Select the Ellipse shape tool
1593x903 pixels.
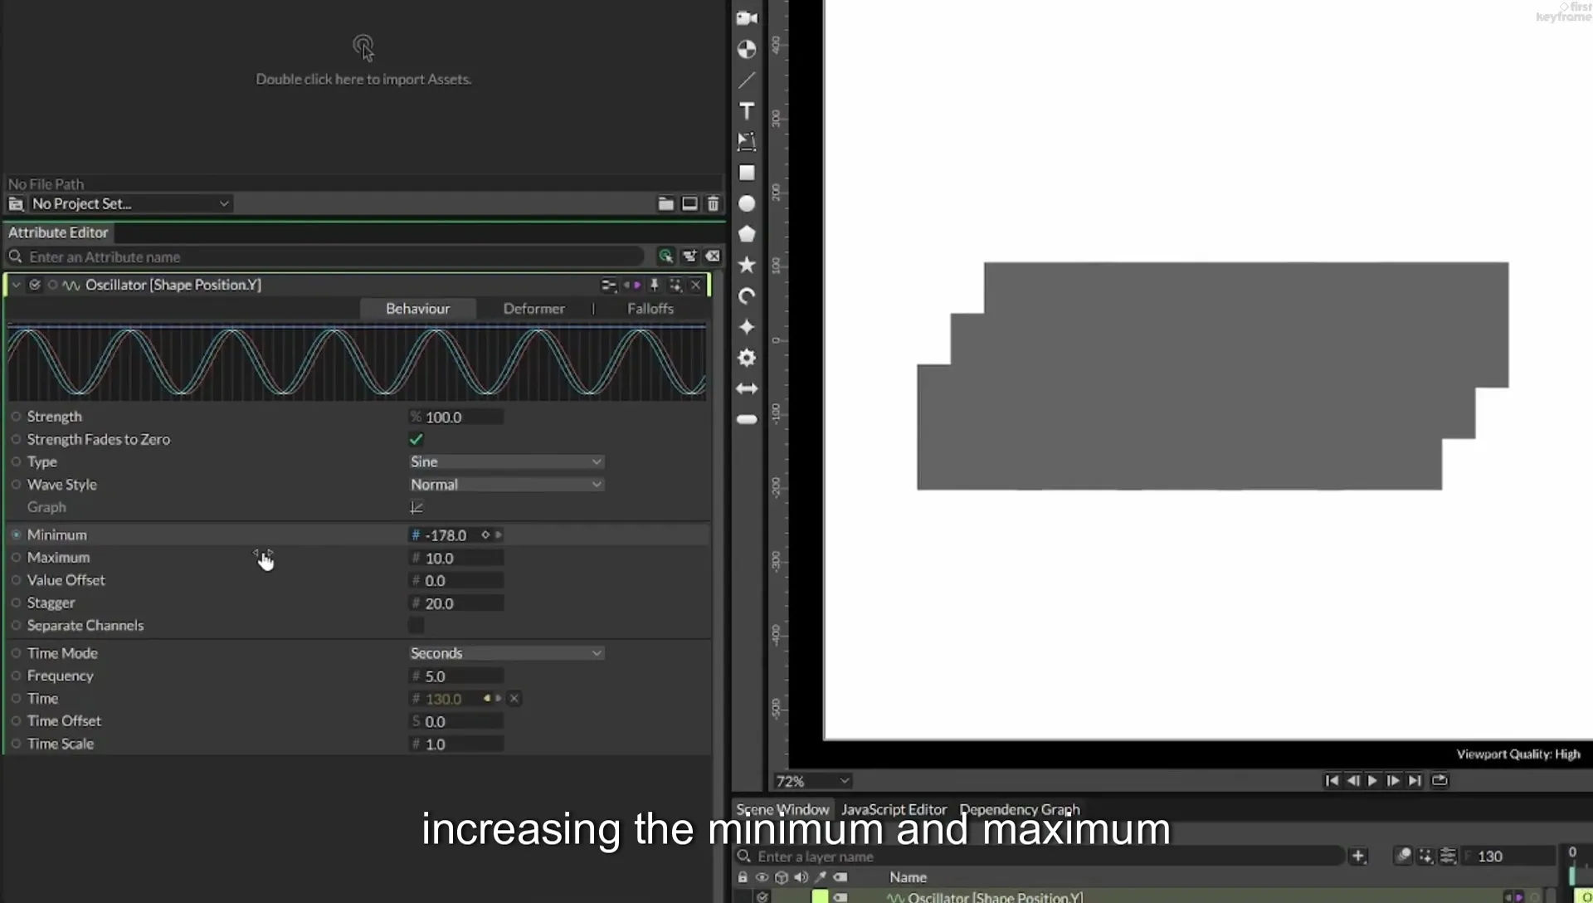coord(747,203)
